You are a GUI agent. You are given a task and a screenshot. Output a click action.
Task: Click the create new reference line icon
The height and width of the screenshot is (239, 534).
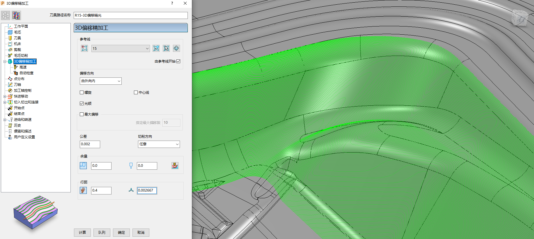click(84, 48)
